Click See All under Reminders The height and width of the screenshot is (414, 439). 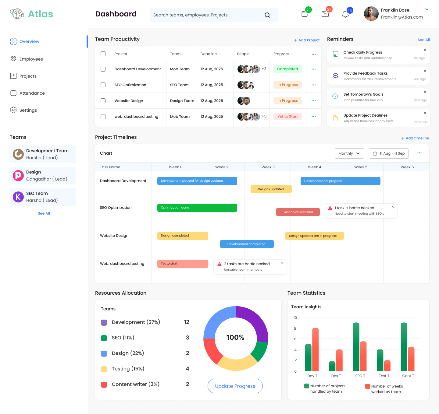point(423,40)
